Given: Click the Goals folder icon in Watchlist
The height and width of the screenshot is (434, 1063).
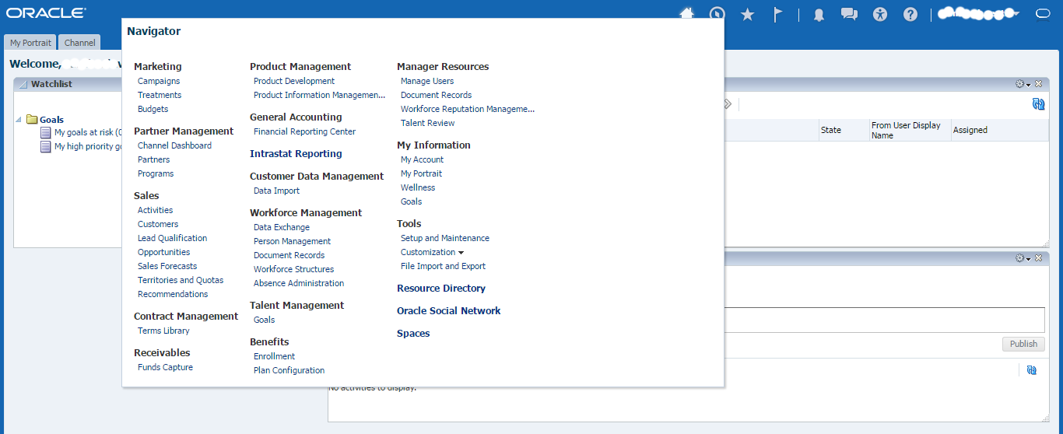Looking at the screenshot, I should click(32, 120).
